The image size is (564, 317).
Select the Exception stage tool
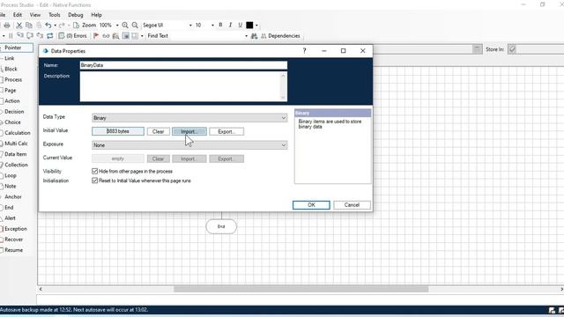16,229
